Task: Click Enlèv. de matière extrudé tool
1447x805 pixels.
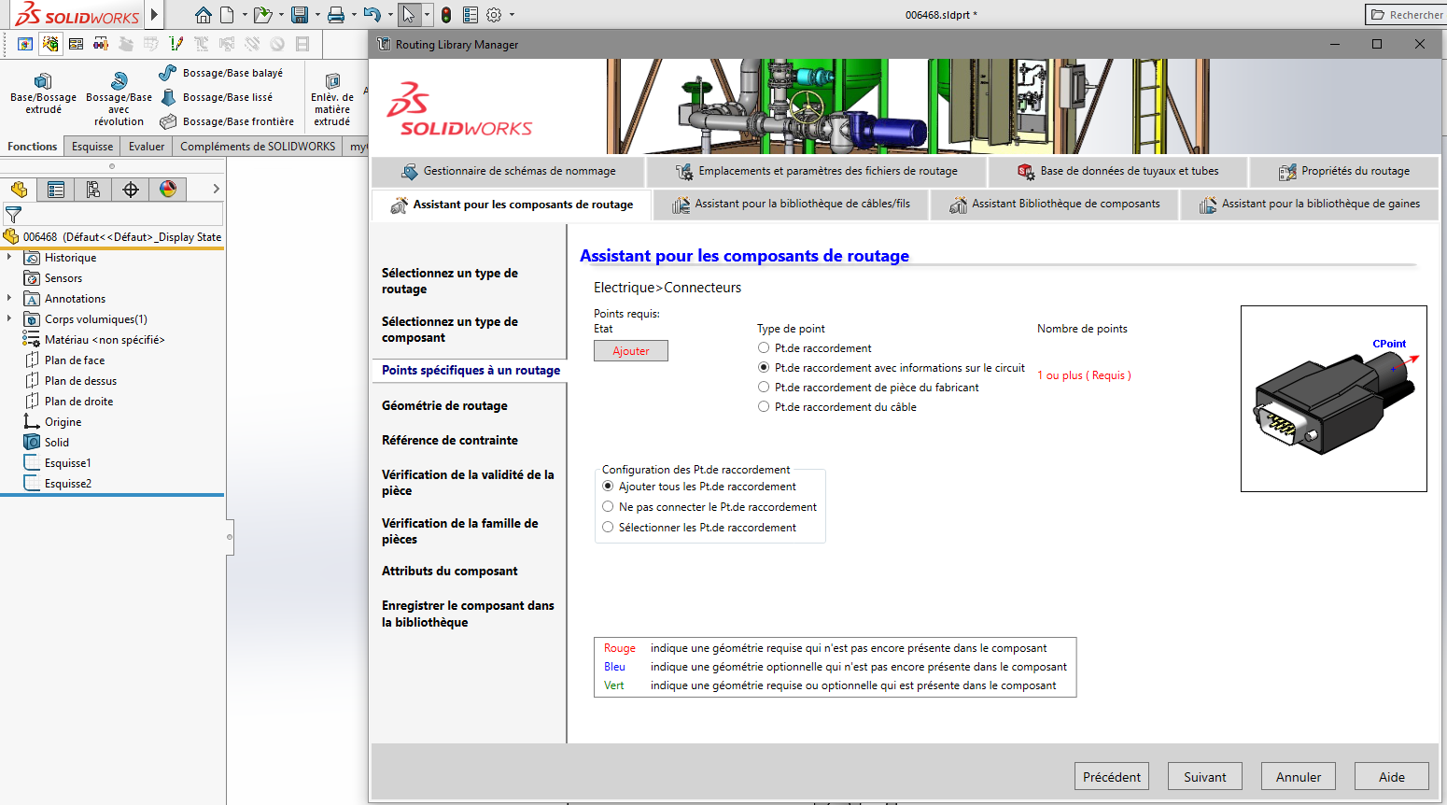Action: (x=332, y=99)
